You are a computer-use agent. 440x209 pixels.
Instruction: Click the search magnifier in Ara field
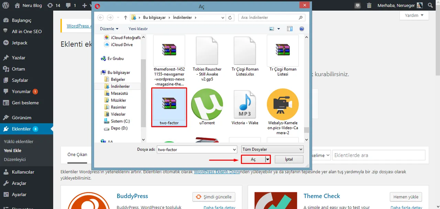coord(301,17)
